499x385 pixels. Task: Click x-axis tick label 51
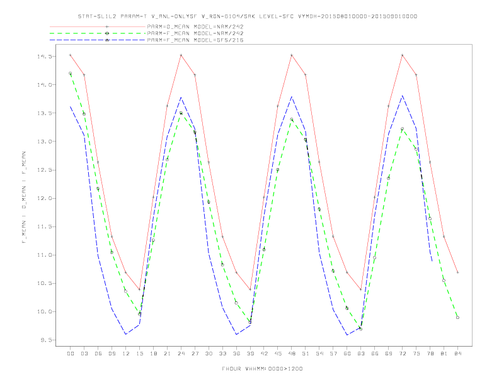click(x=306, y=354)
